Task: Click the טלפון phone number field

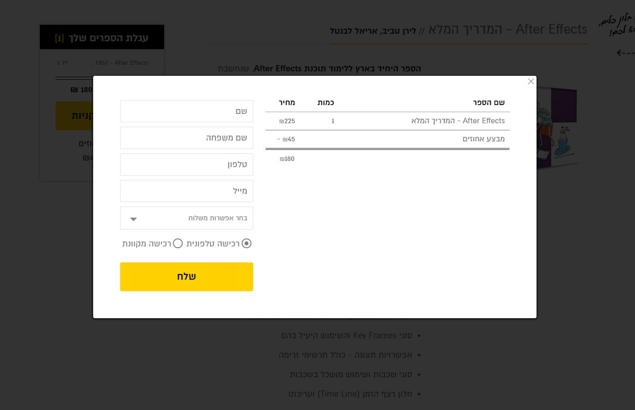Action: pos(186,164)
